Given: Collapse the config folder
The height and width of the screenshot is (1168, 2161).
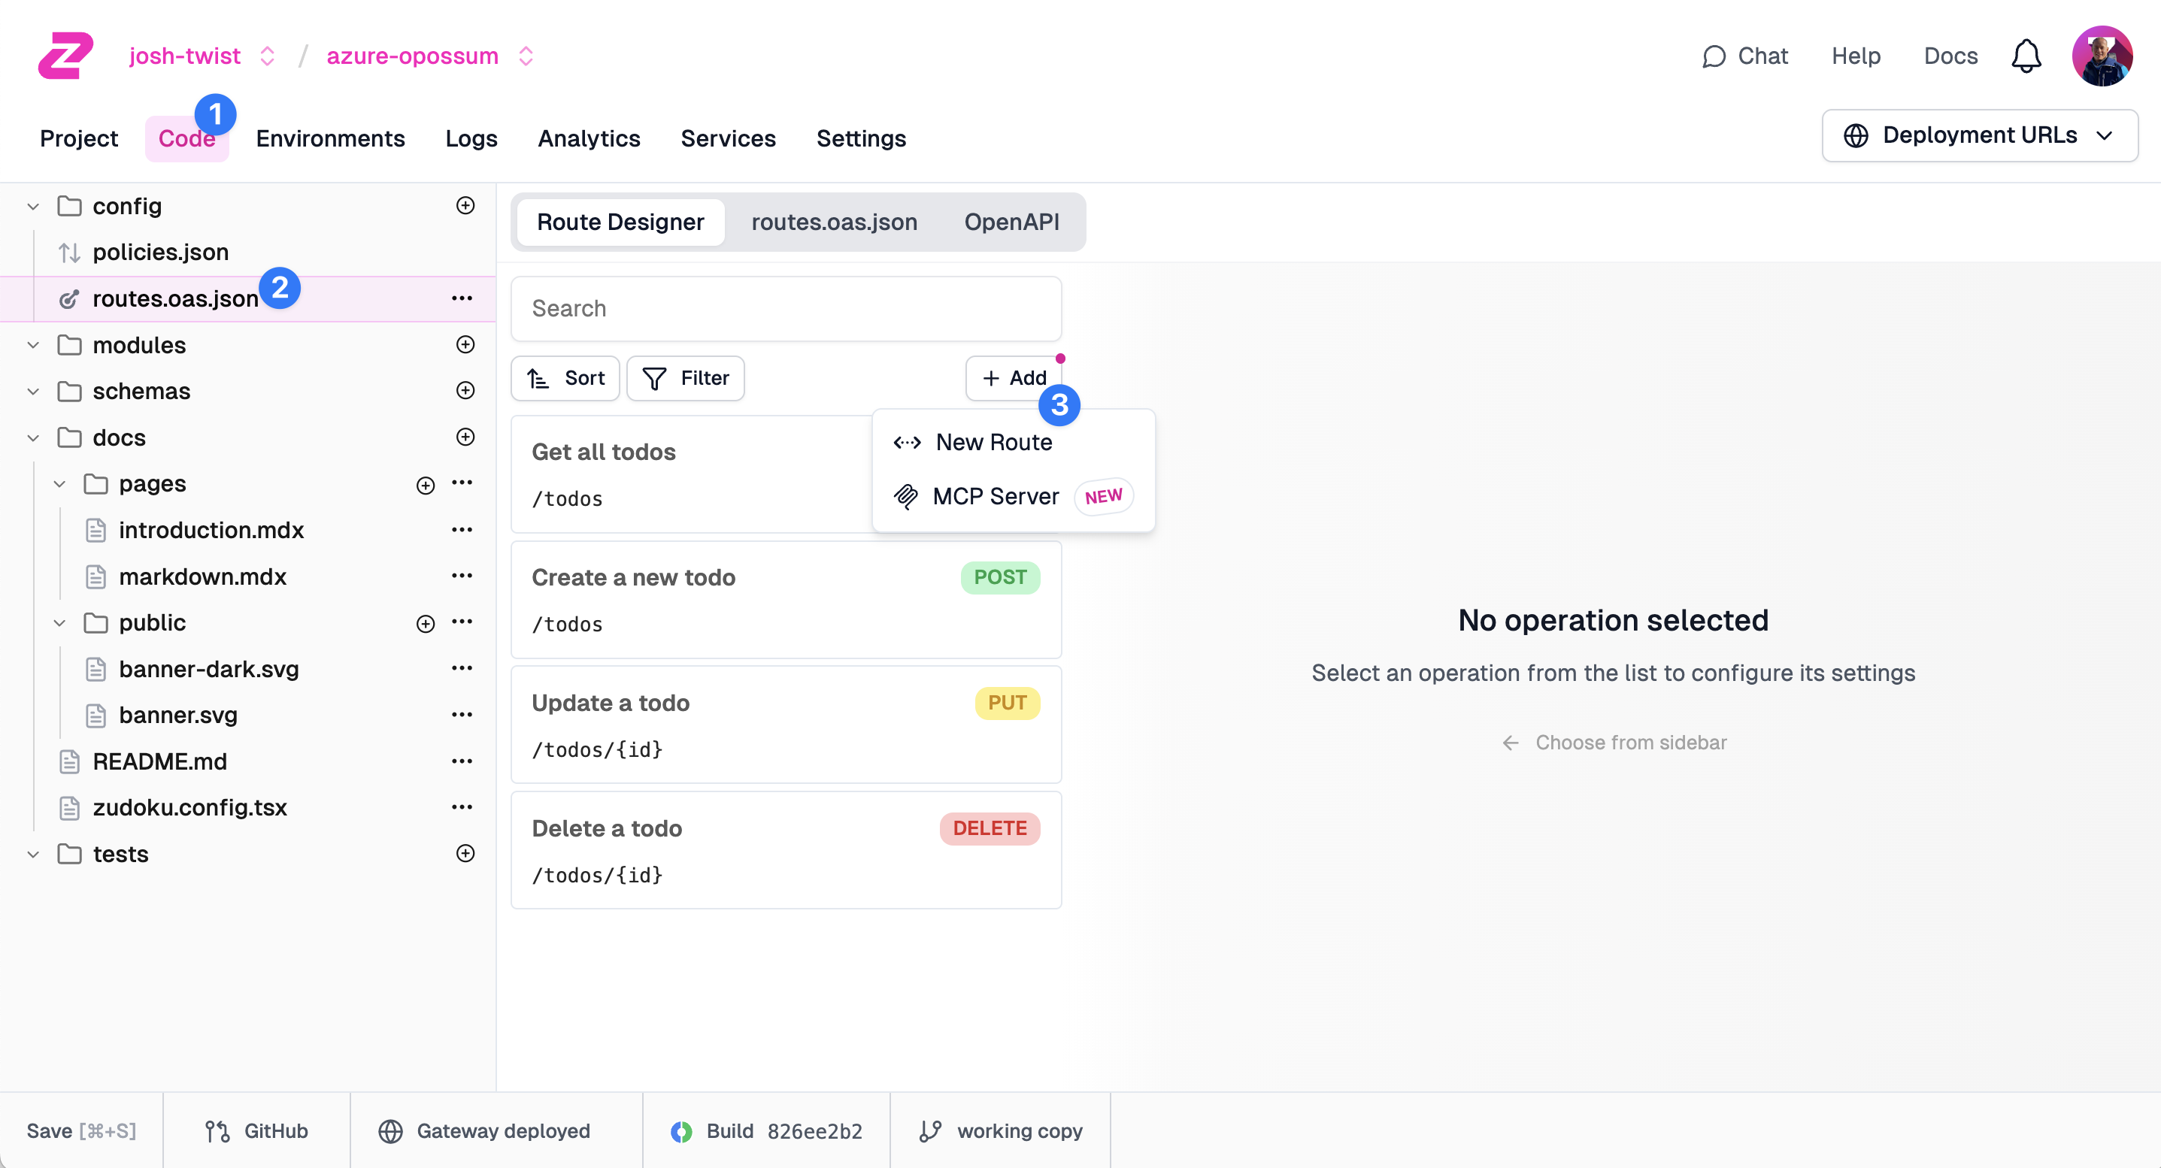Looking at the screenshot, I should pyautogui.click(x=34, y=206).
